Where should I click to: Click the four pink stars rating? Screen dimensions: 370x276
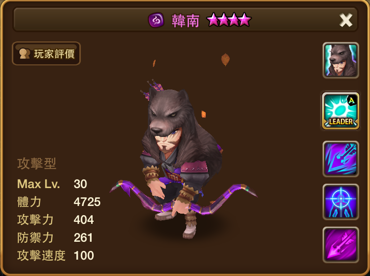point(229,20)
